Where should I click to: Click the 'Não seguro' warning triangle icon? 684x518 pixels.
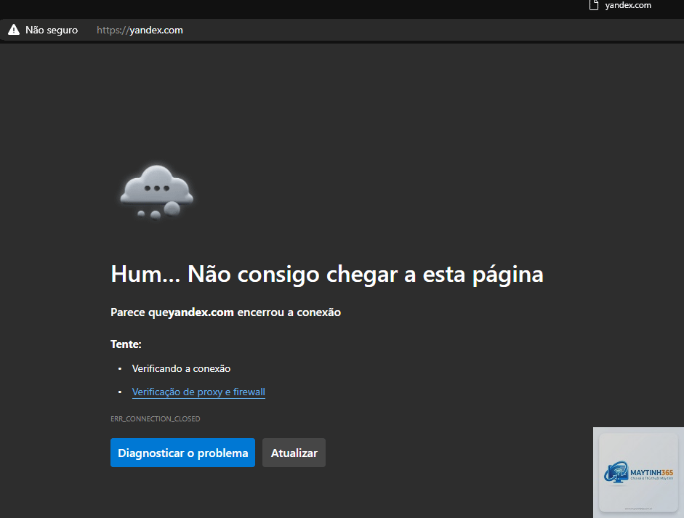coord(14,30)
